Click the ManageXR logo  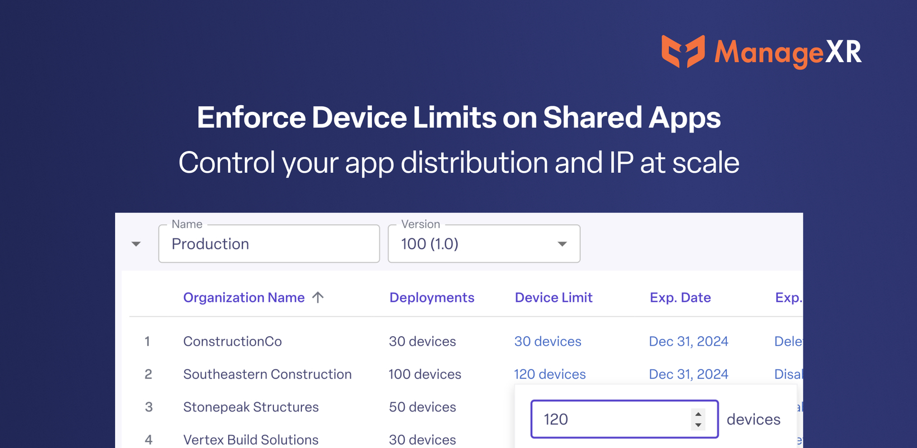click(x=762, y=52)
